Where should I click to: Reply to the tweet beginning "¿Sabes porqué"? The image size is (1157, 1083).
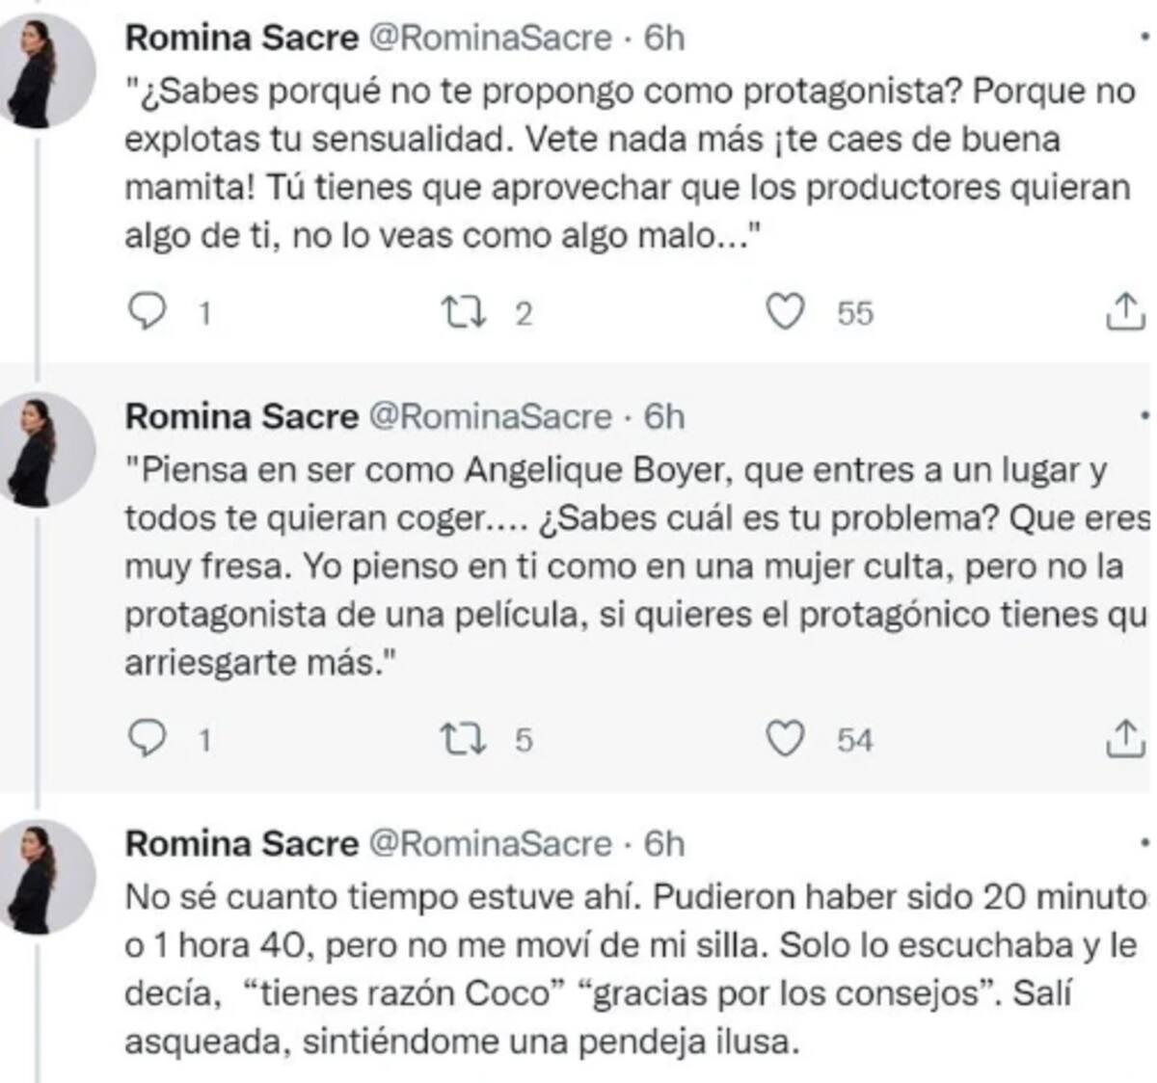click(148, 312)
